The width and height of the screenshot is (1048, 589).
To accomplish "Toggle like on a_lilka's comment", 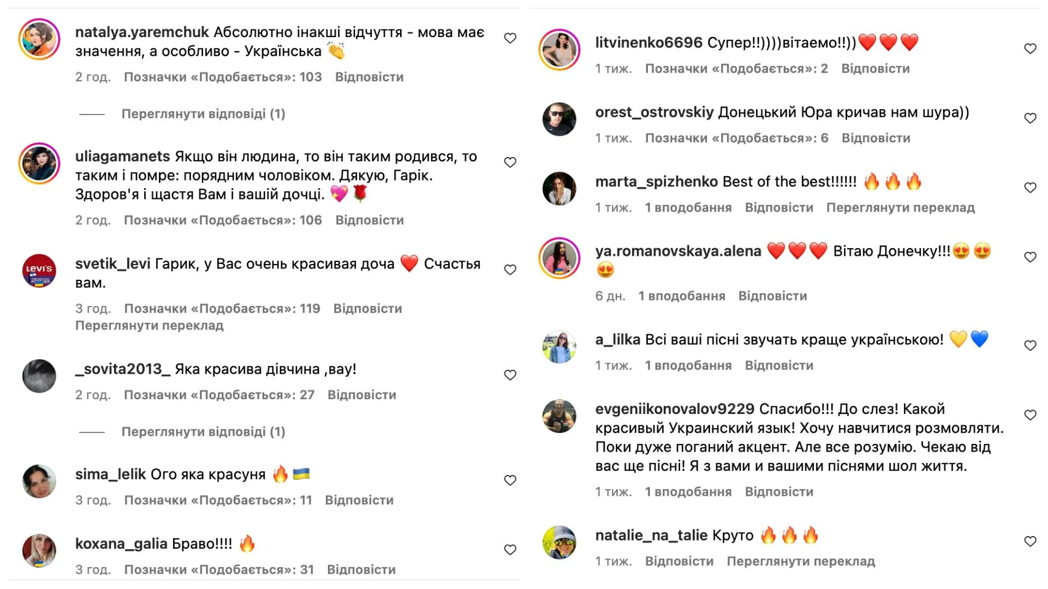I will pyautogui.click(x=1030, y=346).
